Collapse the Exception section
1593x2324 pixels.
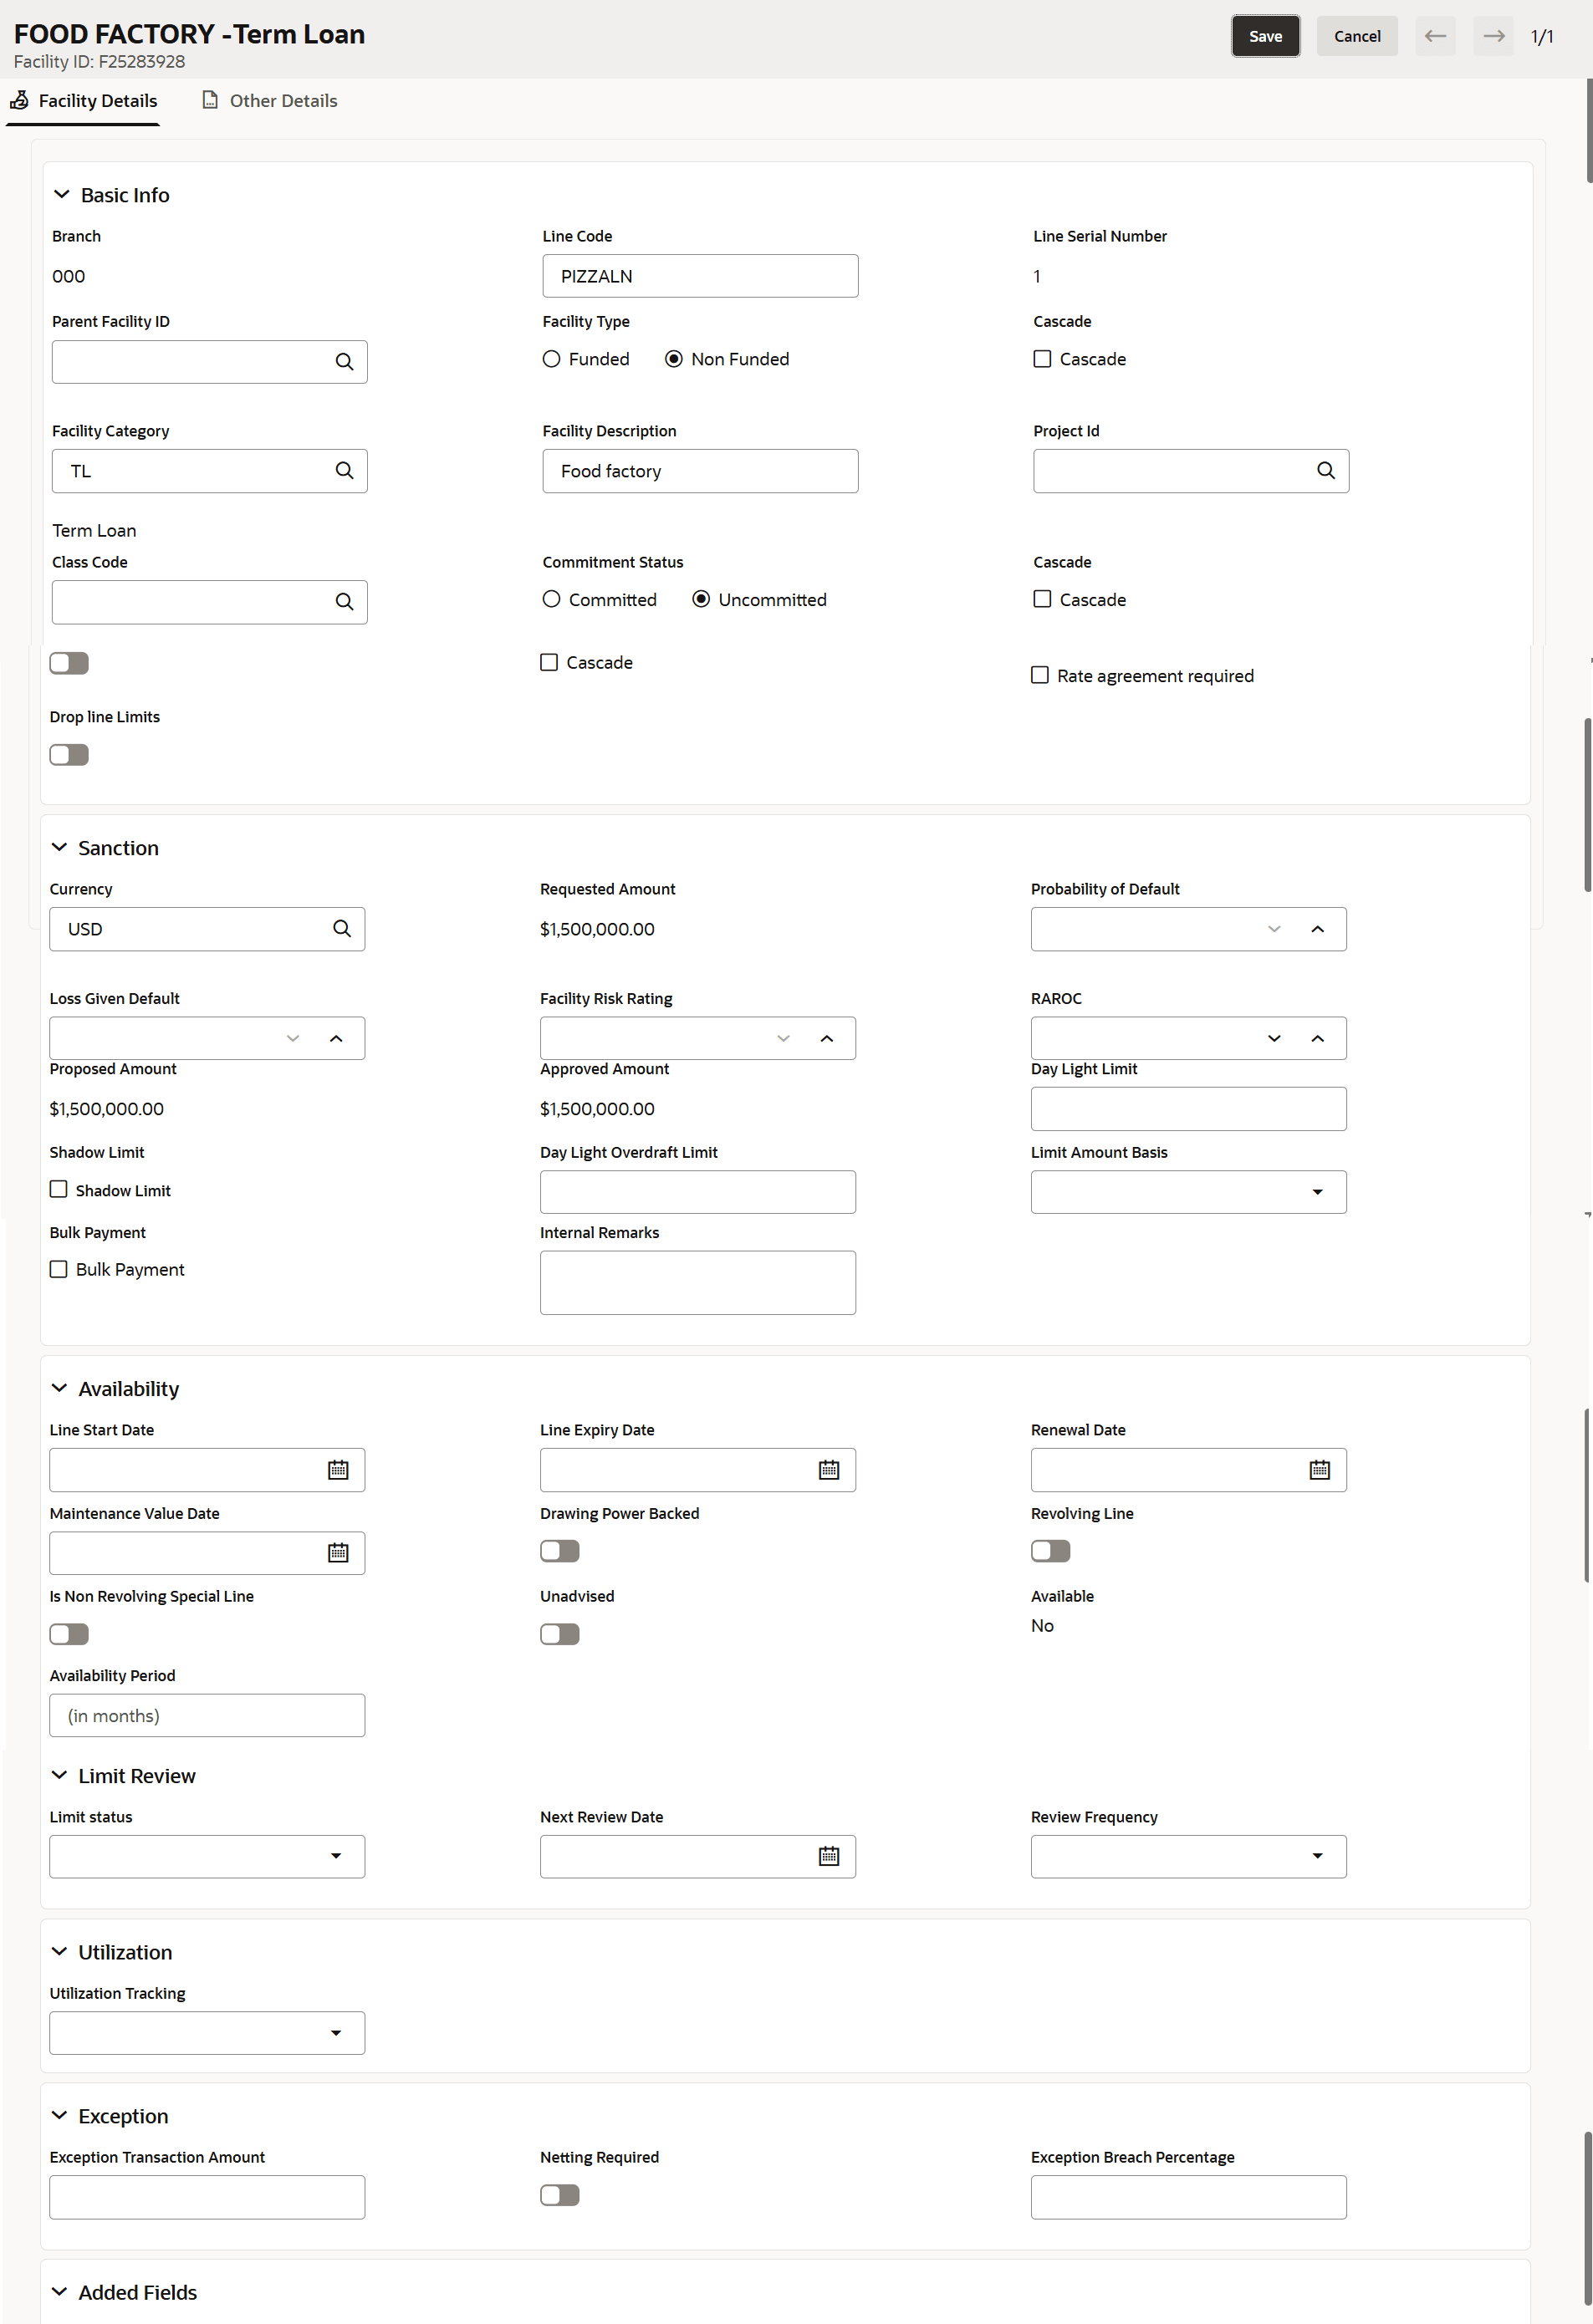tap(60, 2115)
